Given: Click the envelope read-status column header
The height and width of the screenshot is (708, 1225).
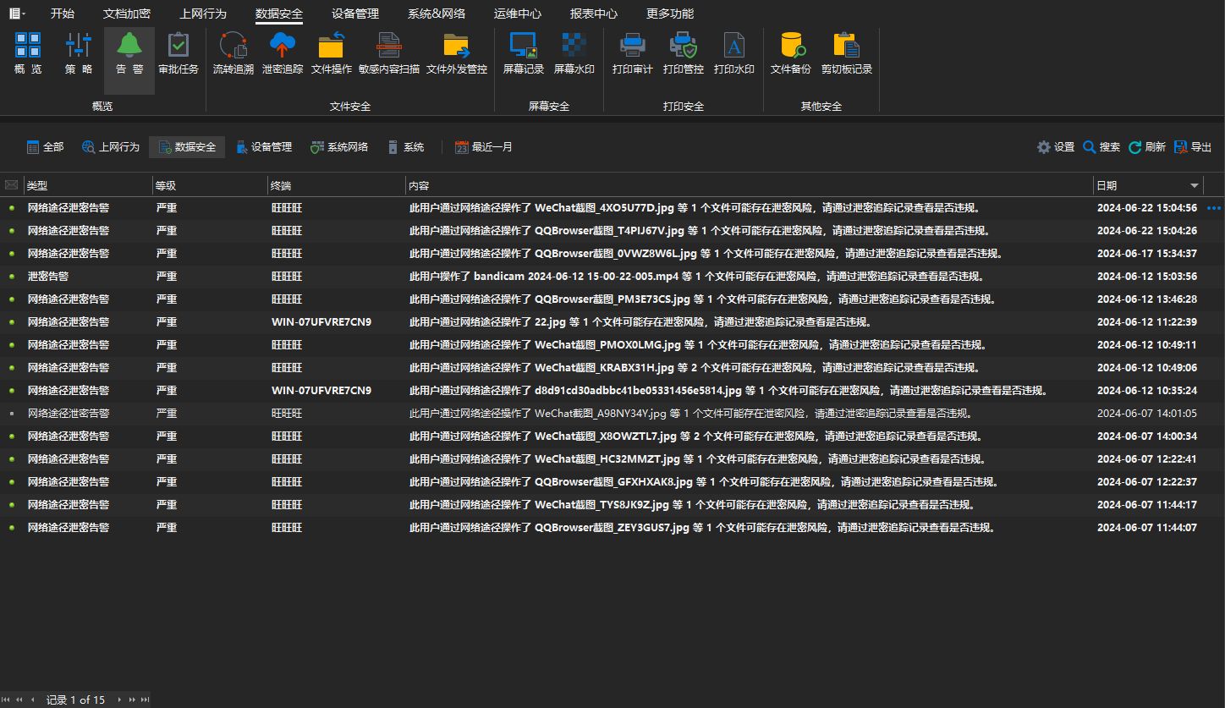Looking at the screenshot, I should click(11, 185).
